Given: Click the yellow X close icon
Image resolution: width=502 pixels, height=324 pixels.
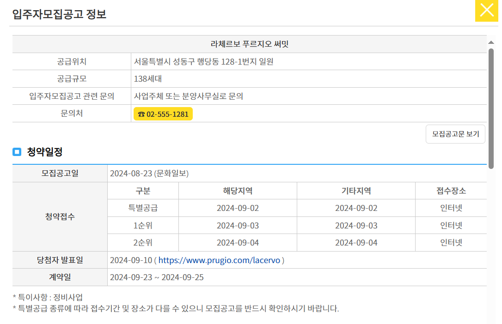Looking at the screenshot, I should click(486, 11).
